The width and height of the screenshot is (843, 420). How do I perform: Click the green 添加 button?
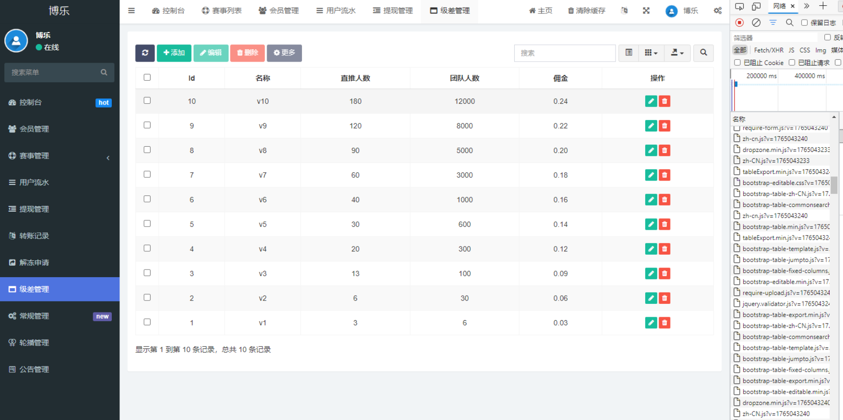pos(174,53)
